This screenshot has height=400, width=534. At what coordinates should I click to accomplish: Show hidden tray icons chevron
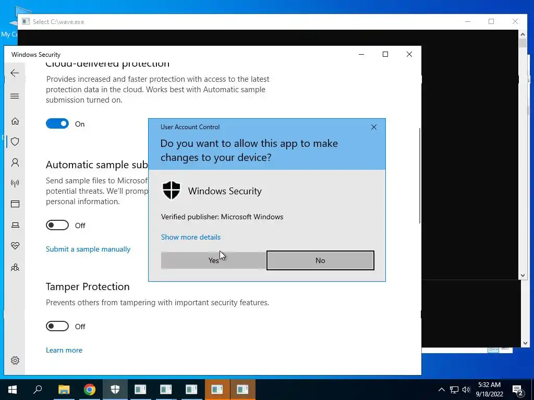(441, 390)
